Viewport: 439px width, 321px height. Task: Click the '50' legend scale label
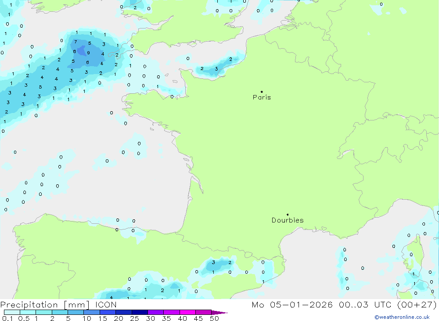pyautogui.click(x=214, y=318)
